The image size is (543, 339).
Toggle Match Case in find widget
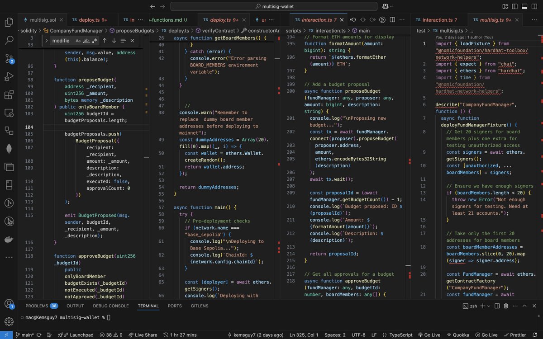[78, 41]
